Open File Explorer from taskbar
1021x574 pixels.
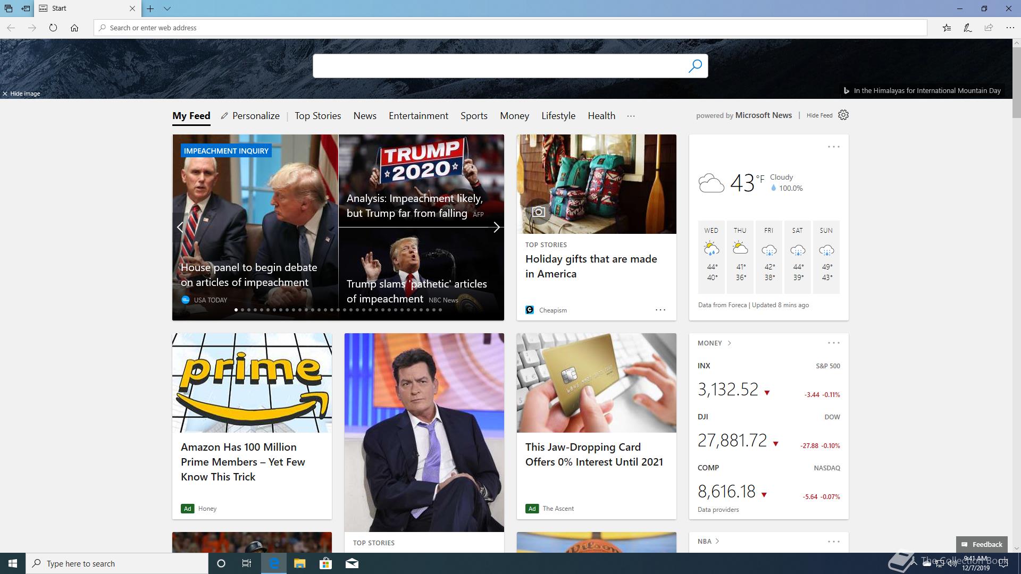[299, 563]
